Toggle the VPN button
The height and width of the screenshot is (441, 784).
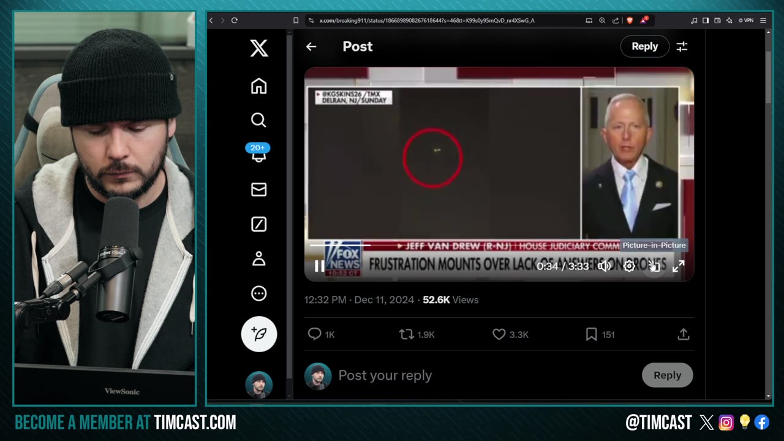coord(746,20)
